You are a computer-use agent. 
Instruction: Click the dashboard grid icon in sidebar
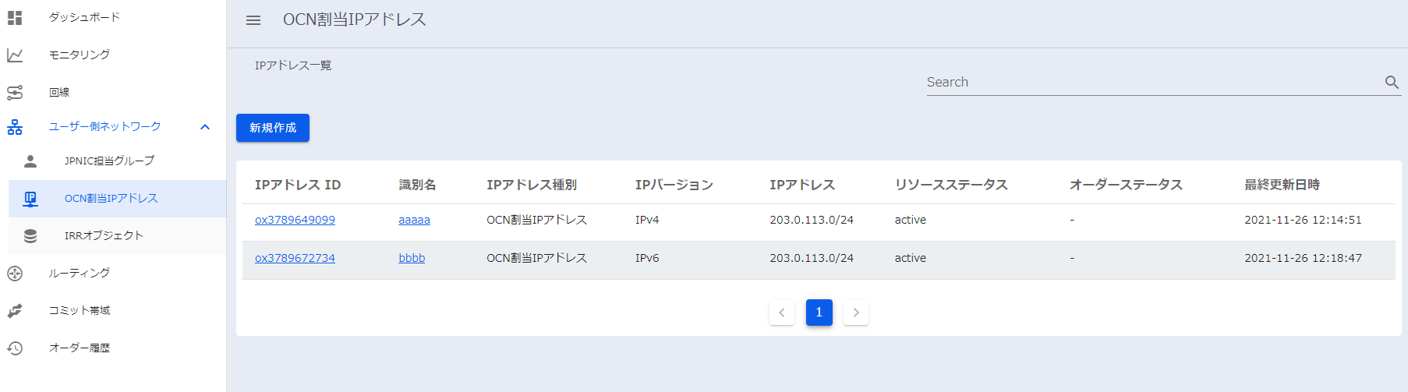click(15, 17)
